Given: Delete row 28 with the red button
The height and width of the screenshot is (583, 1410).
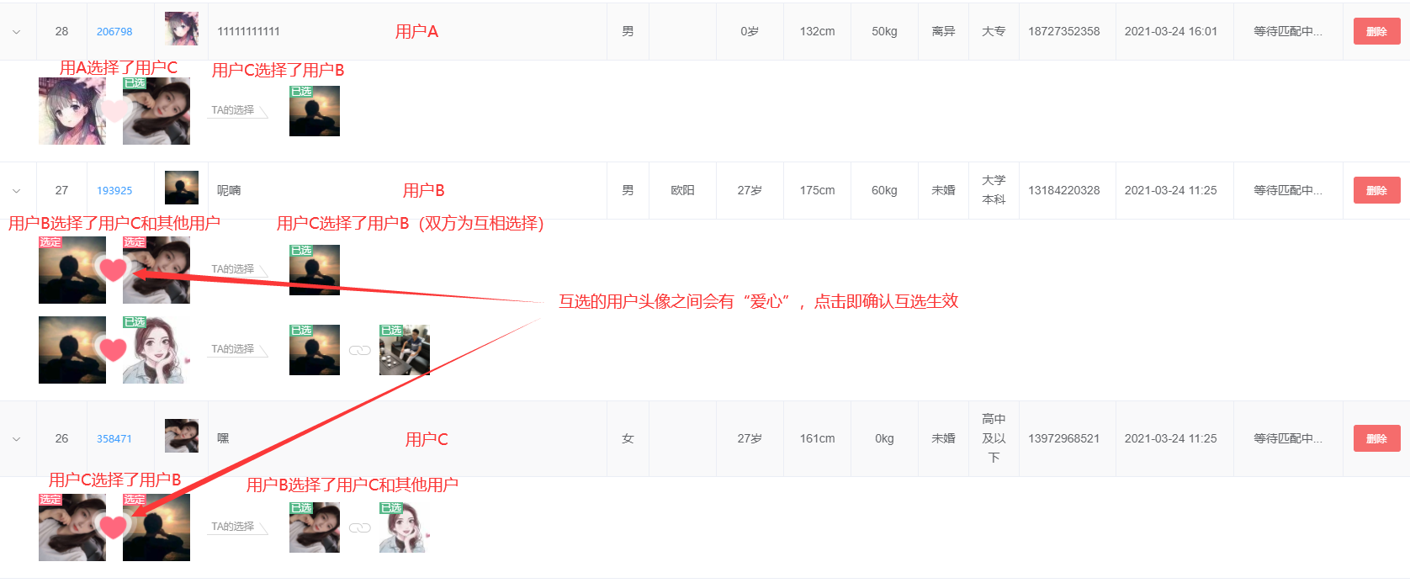Looking at the screenshot, I should pos(1376,31).
